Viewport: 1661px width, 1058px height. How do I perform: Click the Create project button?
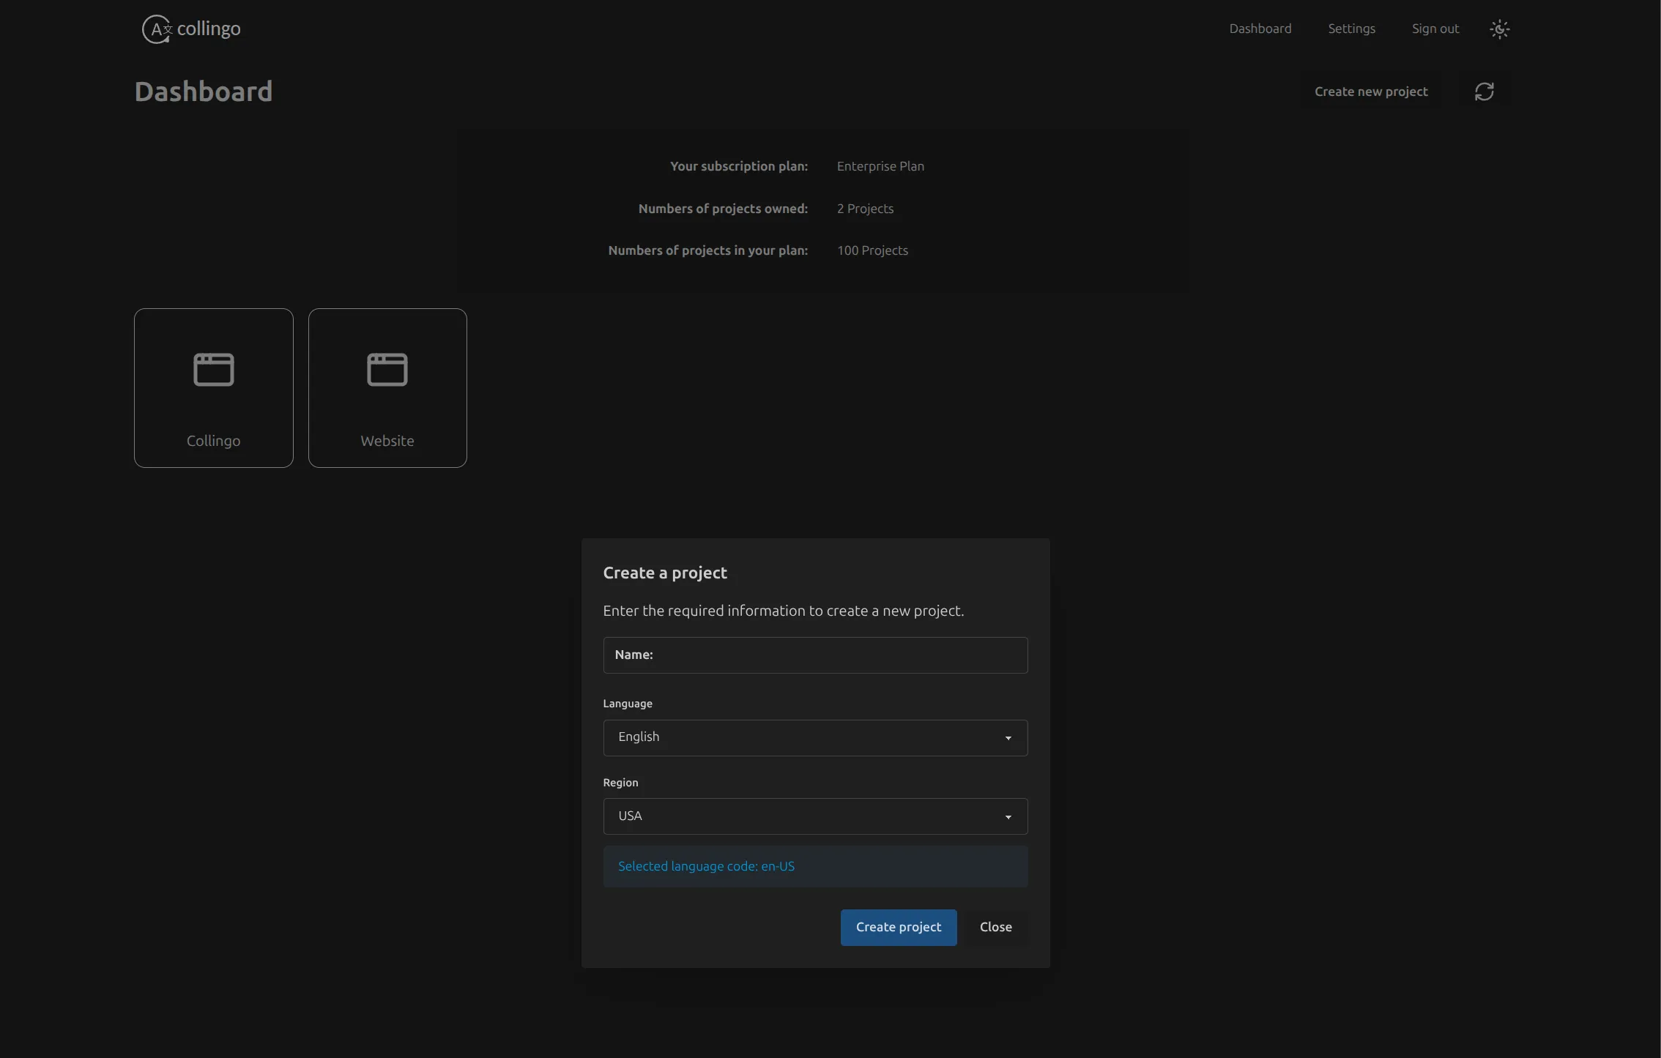point(898,927)
